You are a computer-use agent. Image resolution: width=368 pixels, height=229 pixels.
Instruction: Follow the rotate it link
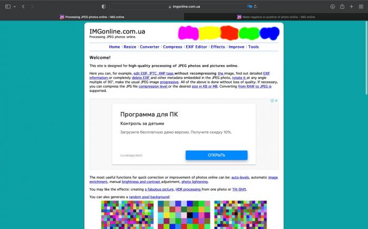pos(239,78)
